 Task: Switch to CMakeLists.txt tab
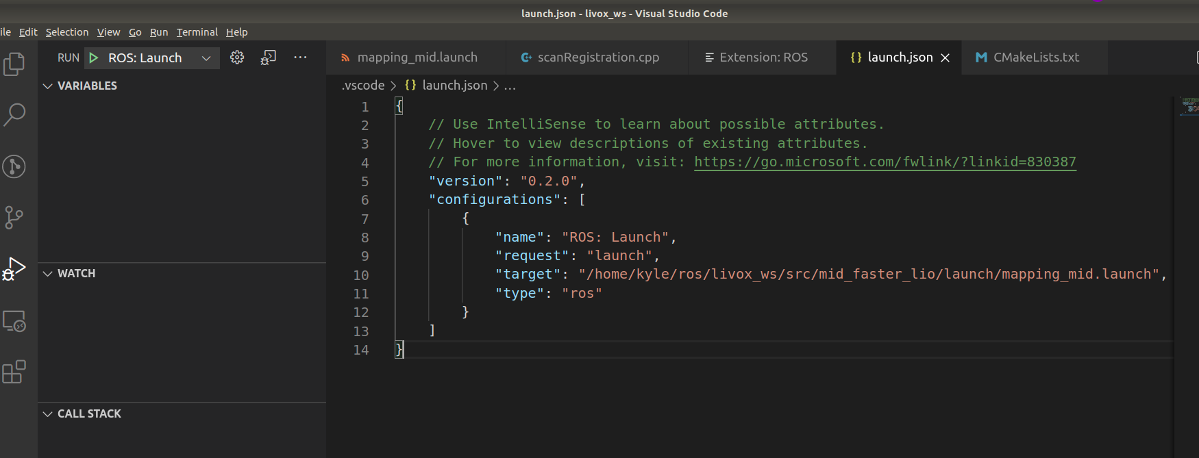tap(1035, 58)
